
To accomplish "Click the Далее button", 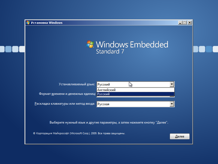I will [180, 136].
